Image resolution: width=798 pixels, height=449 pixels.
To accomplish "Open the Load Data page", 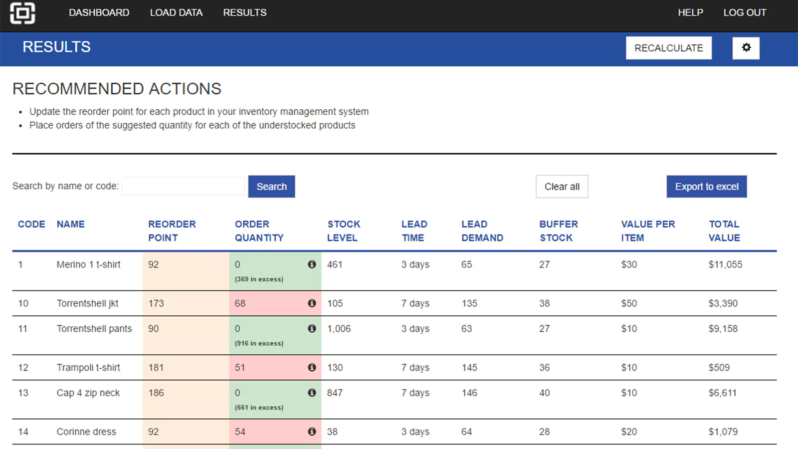I will [176, 13].
